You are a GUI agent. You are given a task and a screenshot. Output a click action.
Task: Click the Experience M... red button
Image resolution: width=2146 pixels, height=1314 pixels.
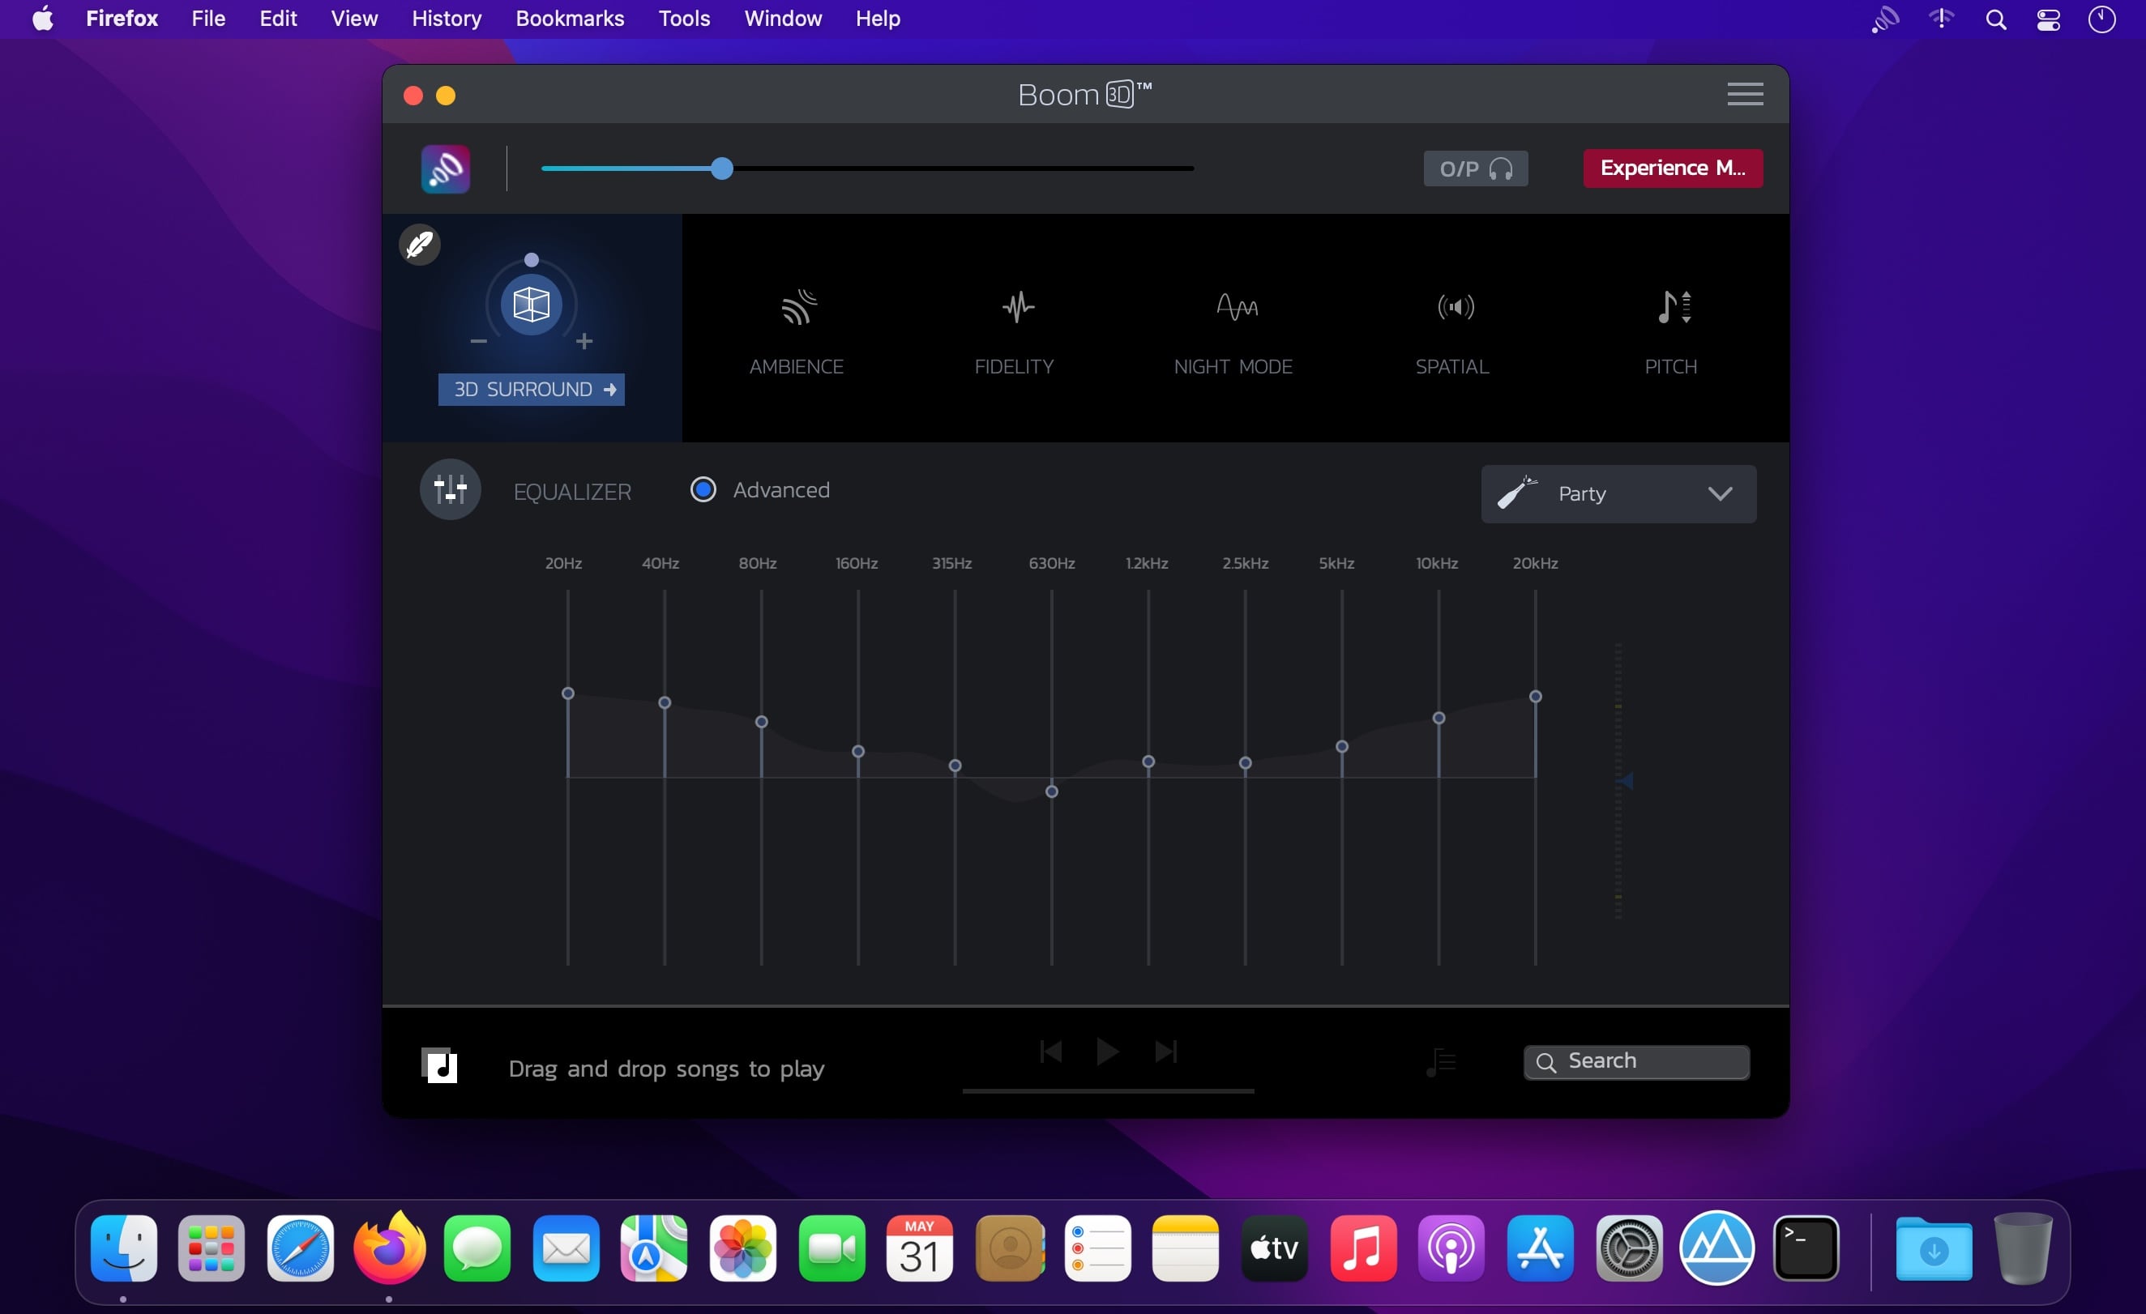point(1673,168)
